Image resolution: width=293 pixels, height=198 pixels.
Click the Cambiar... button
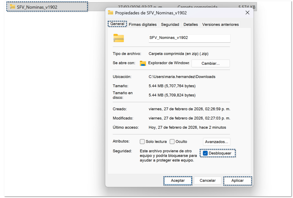[x=211, y=63]
